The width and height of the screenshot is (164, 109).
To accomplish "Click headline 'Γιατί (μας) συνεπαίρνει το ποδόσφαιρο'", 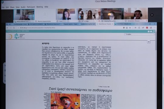I will 80,90.
